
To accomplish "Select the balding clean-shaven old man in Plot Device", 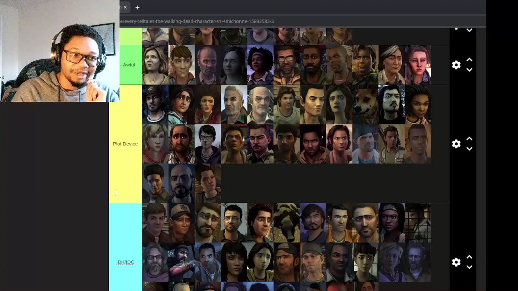I will click(x=261, y=105).
